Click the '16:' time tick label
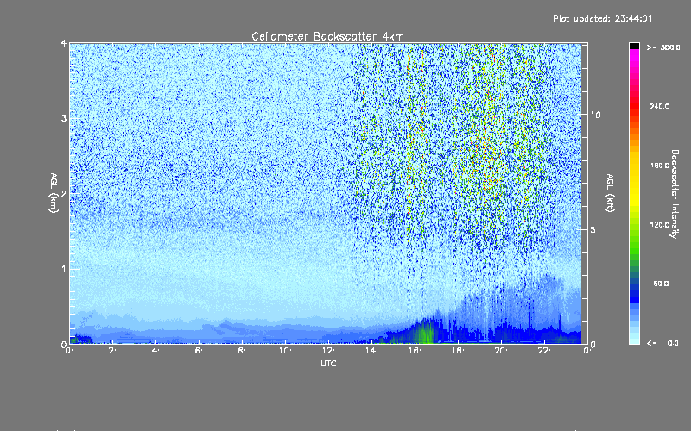The image size is (691, 431). coord(415,351)
